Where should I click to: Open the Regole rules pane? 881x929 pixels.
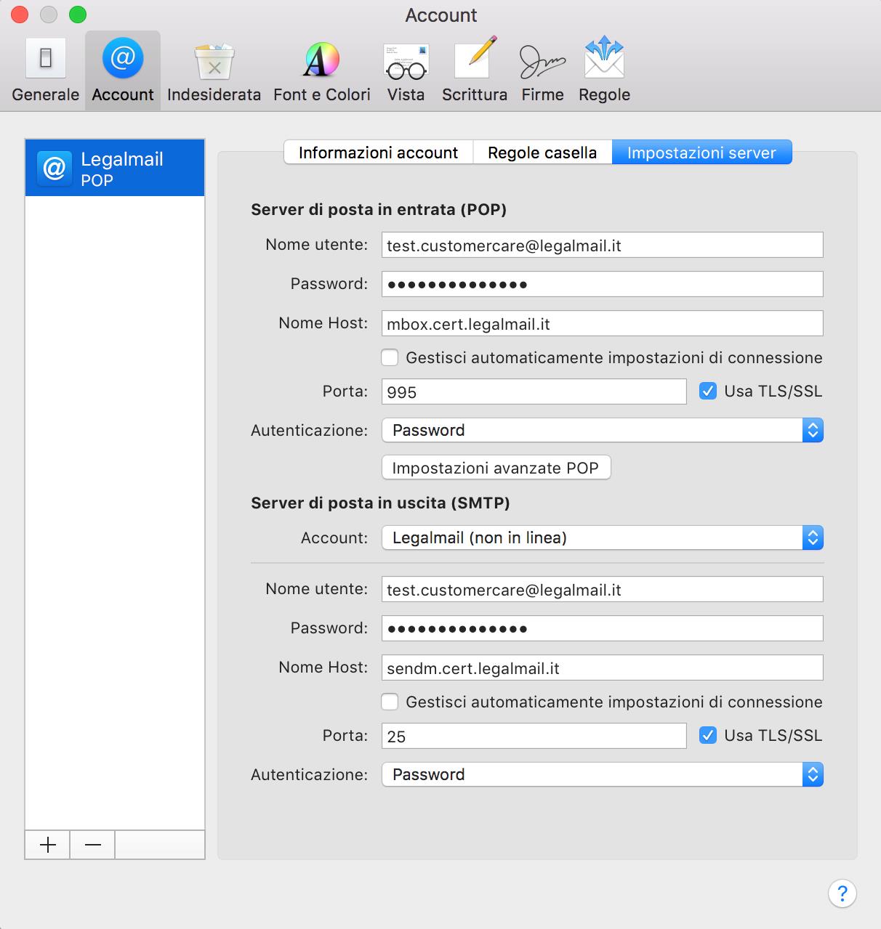(604, 70)
